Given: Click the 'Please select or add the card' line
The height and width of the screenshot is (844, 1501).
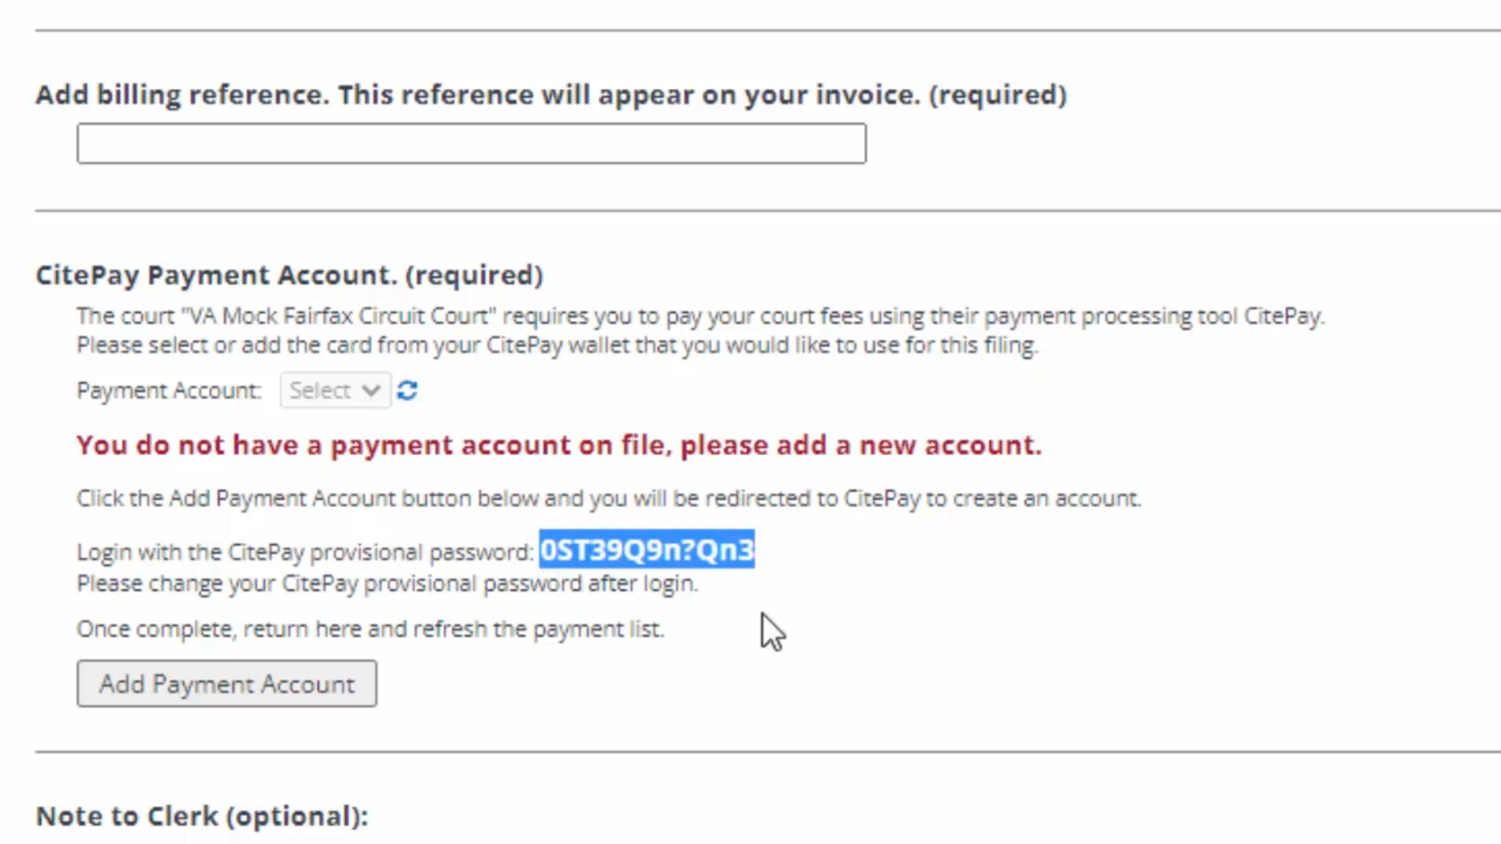Looking at the screenshot, I should click(x=557, y=345).
